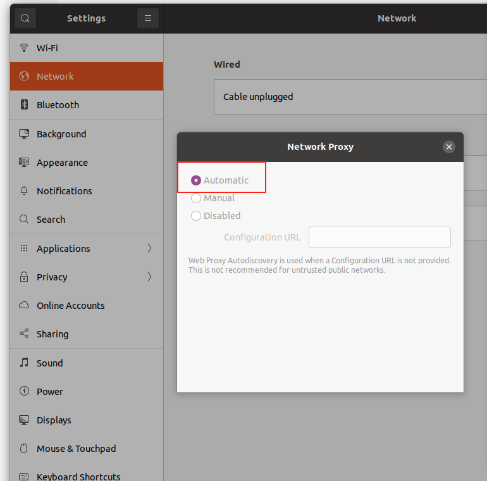Click the Sound music note icon
The height and width of the screenshot is (481, 487).
(x=24, y=362)
